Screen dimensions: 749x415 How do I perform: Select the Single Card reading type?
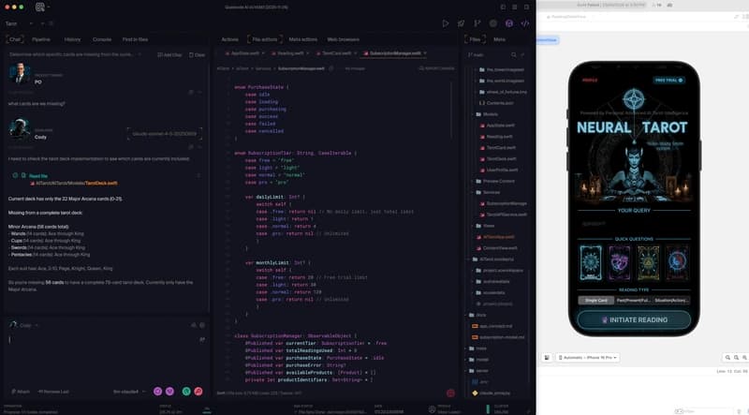(594, 300)
